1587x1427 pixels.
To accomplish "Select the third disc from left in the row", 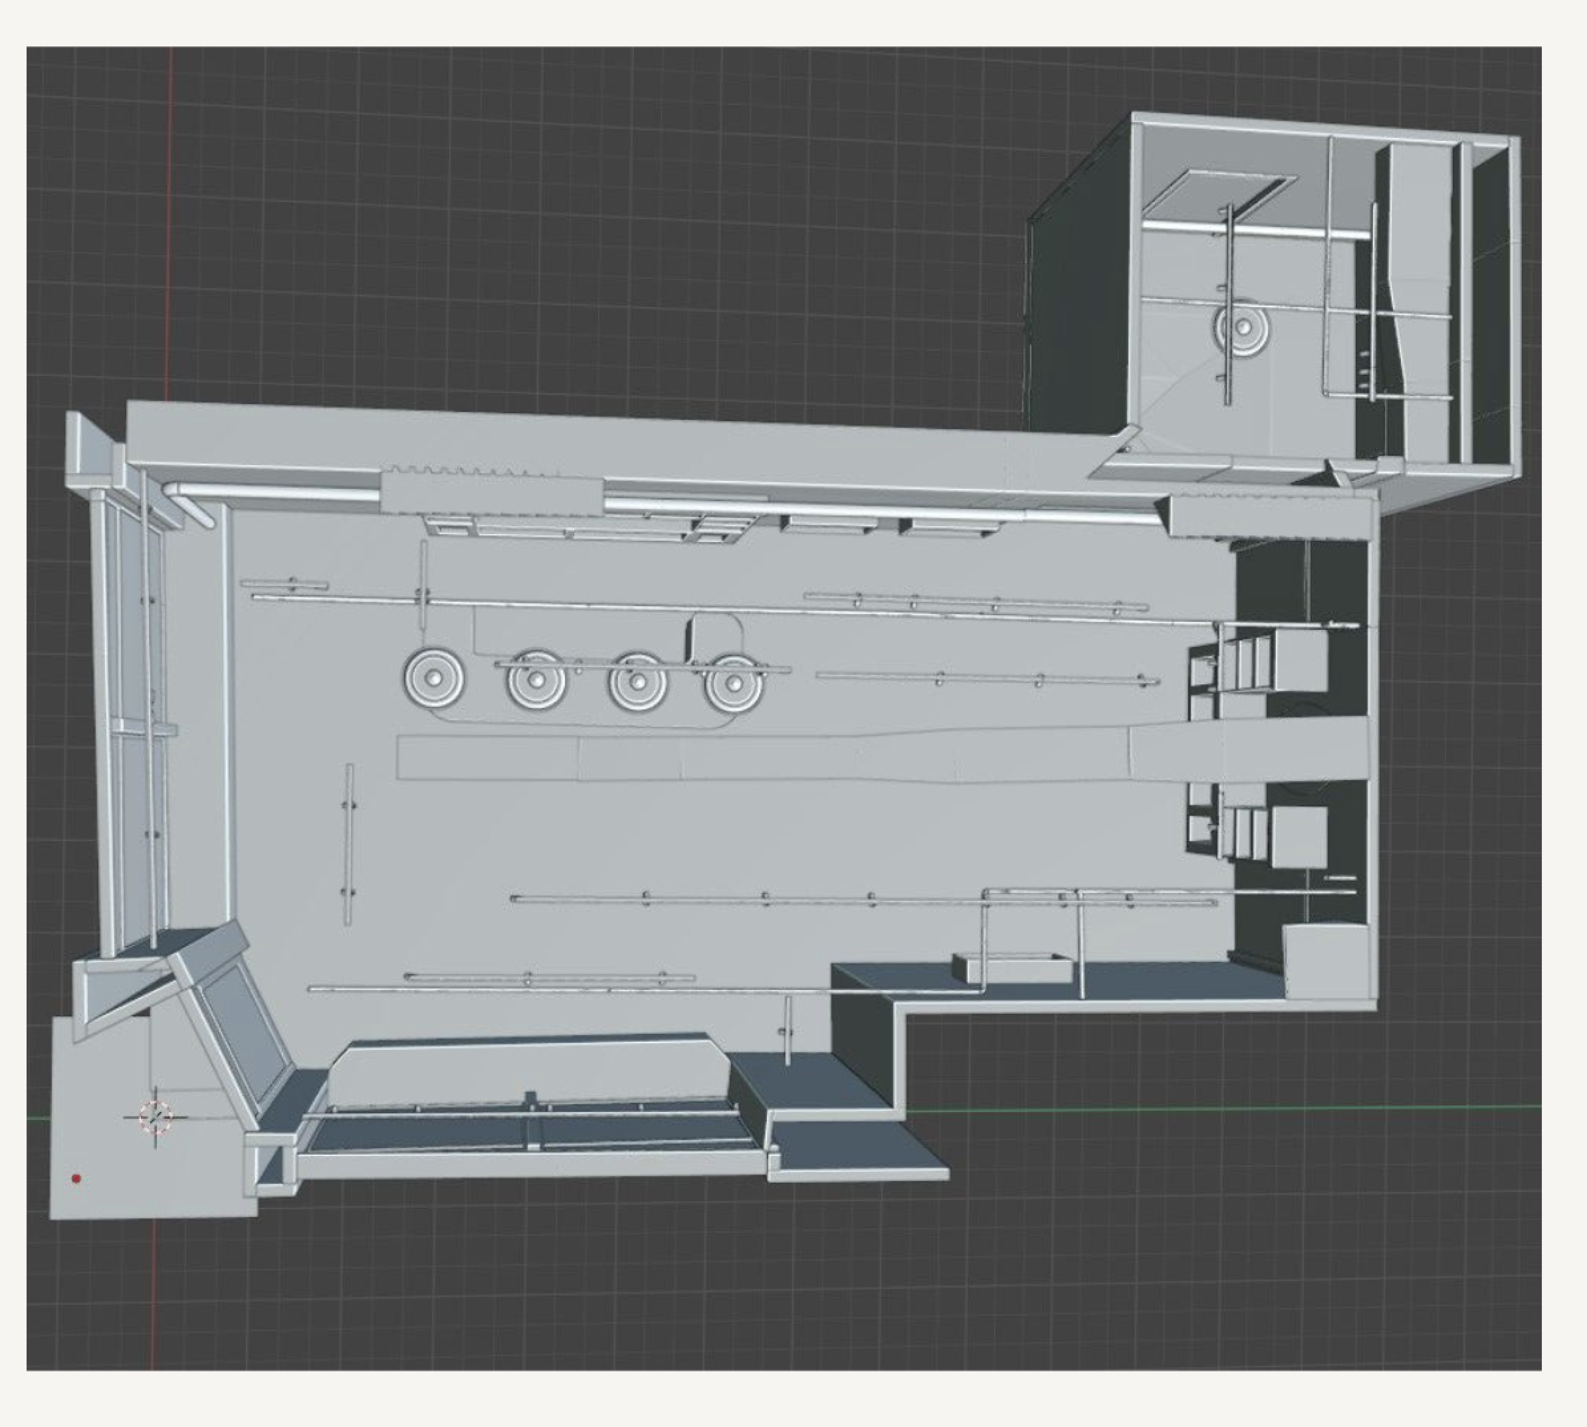I will [x=638, y=681].
